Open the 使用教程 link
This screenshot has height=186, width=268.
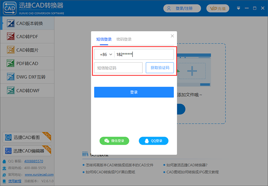pyautogui.click(x=15, y=181)
